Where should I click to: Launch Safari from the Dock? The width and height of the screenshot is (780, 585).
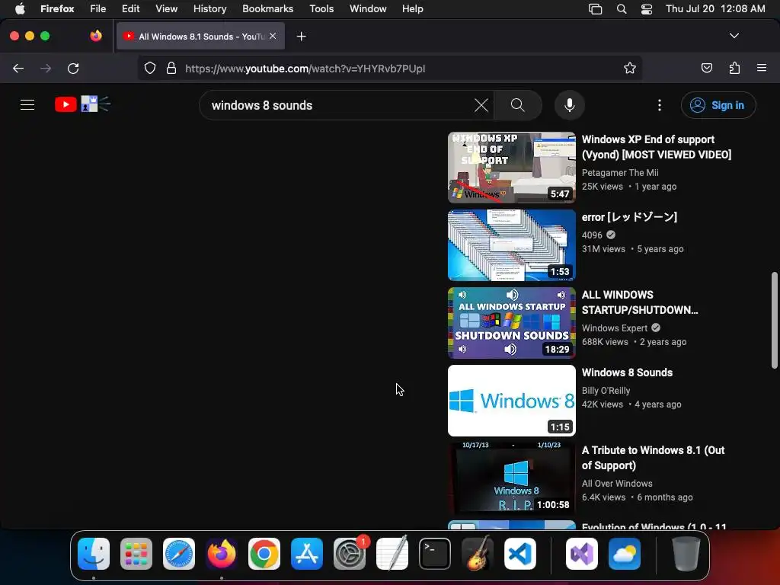pos(179,554)
